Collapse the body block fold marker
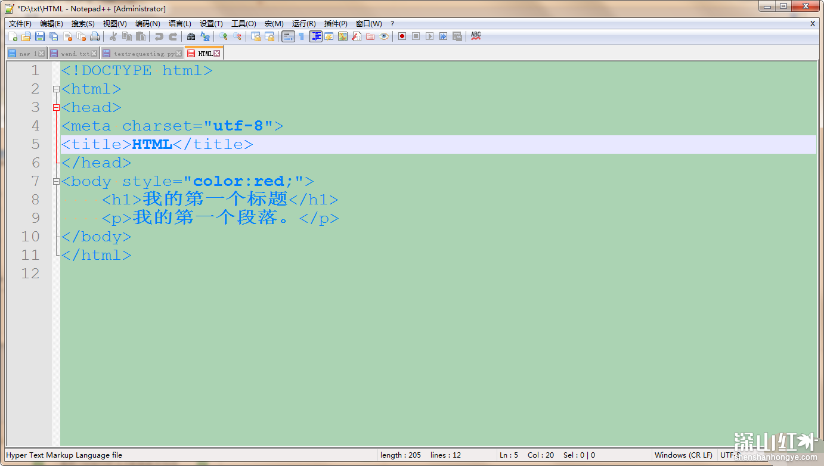This screenshot has height=466, width=824. [56, 181]
